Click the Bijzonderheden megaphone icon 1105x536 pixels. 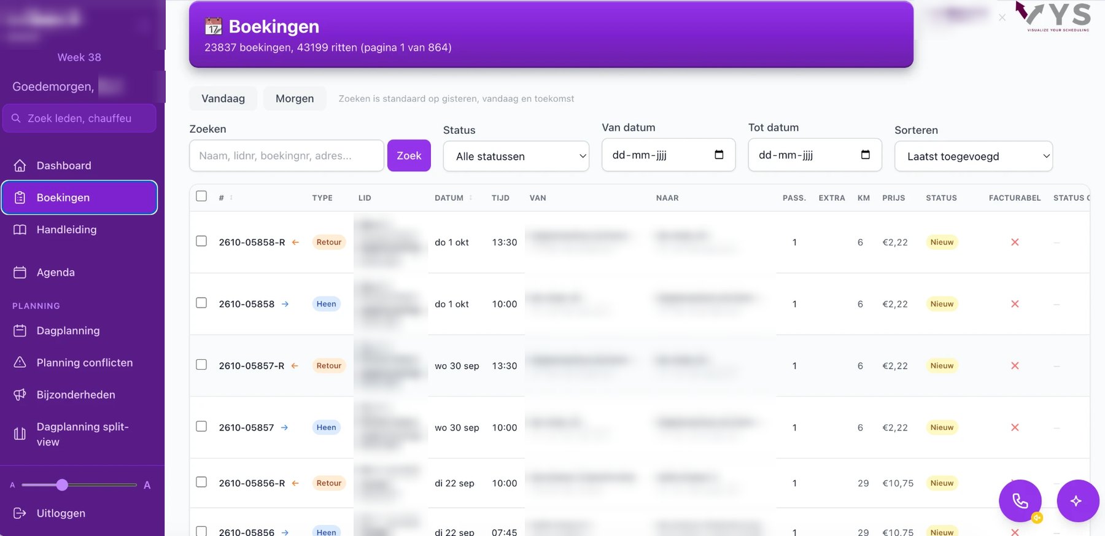click(x=20, y=394)
